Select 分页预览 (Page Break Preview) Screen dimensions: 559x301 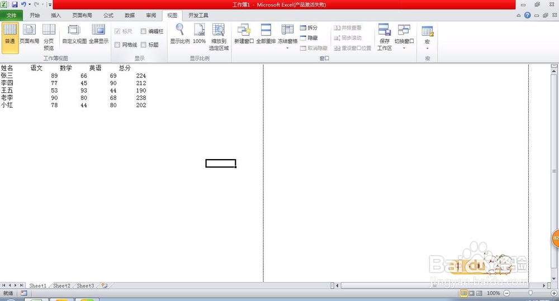(x=49, y=37)
